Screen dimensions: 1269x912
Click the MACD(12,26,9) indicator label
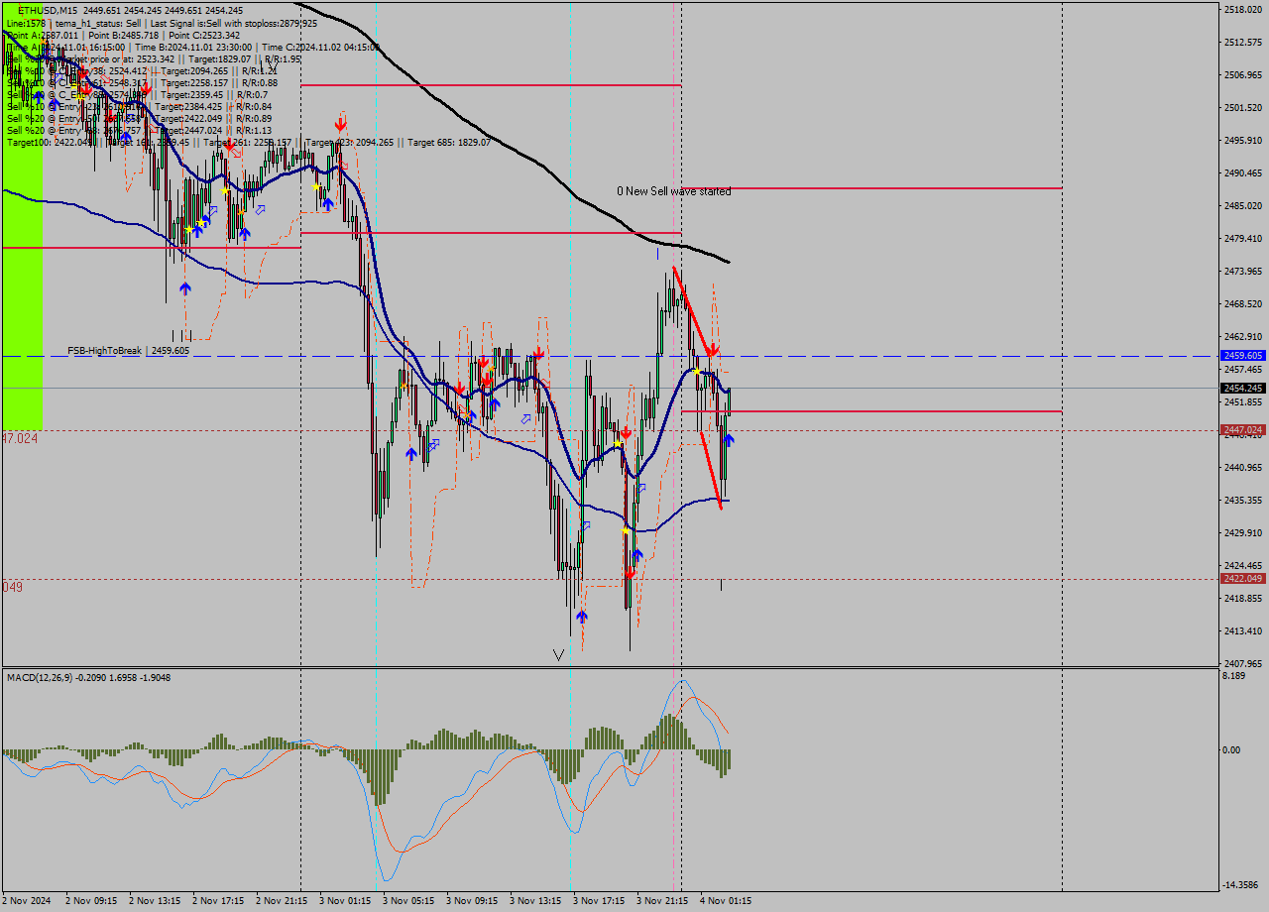pyautogui.click(x=88, y=678)
